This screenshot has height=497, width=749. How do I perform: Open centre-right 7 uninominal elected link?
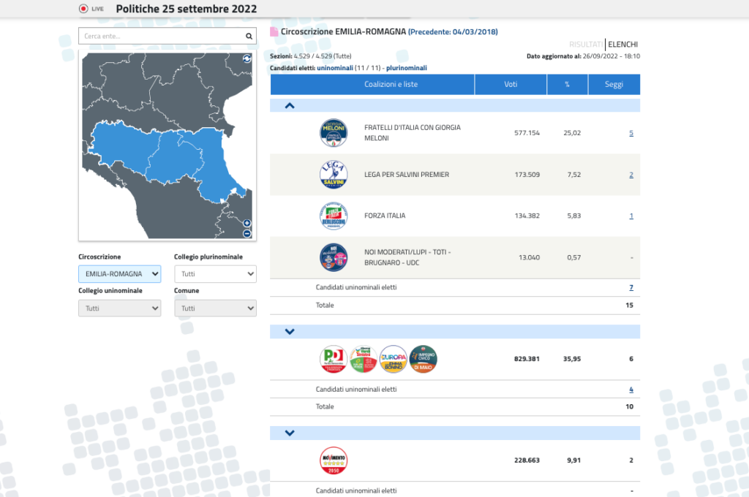[631, 287]
